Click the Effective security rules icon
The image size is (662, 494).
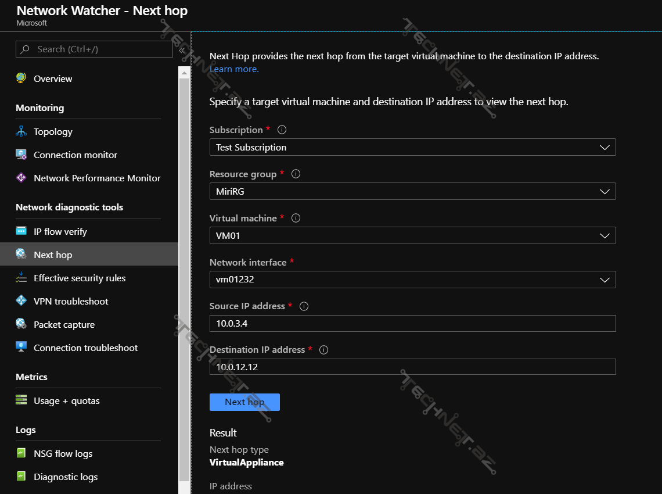(x=21, y=278)
